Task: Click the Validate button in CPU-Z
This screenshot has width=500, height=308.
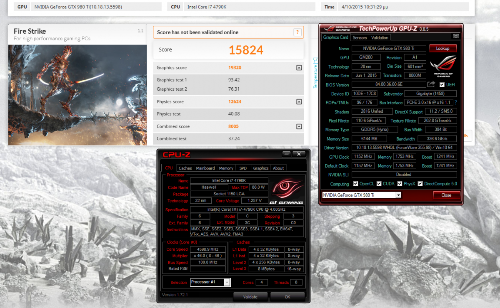Action: (250, 297)
